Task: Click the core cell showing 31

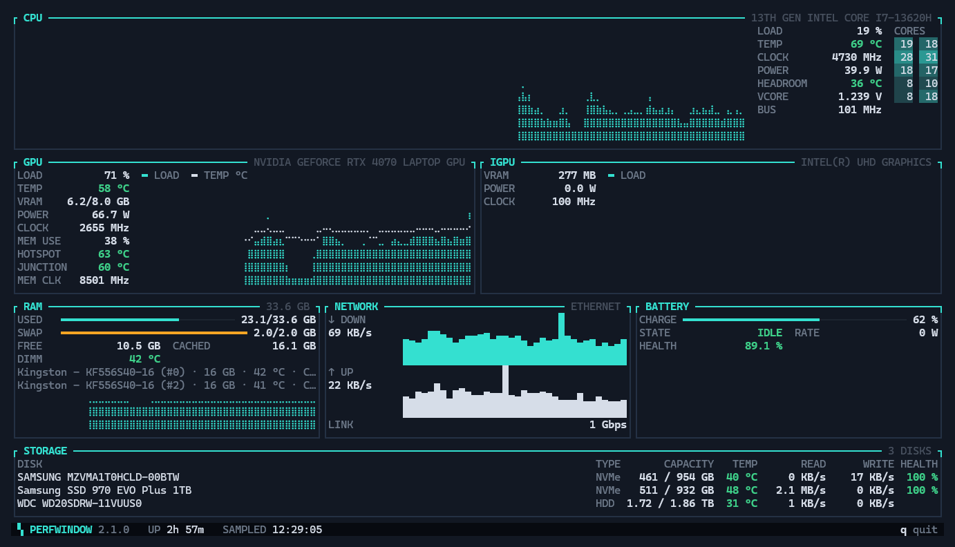Action: tap(929, 57)
